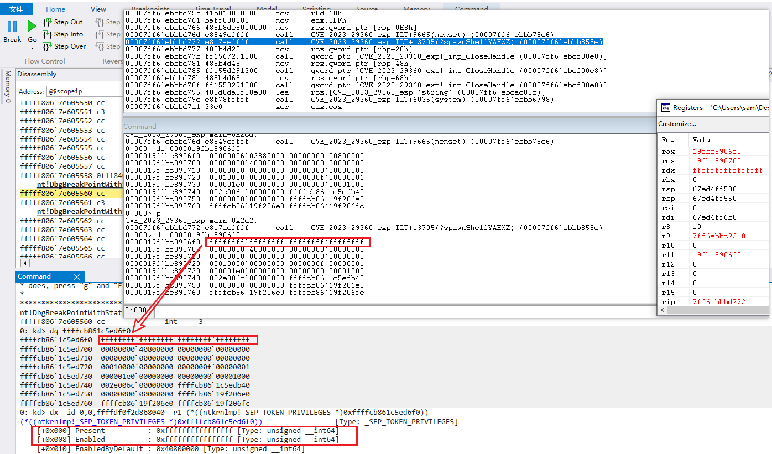Image resolution: width=772 pixels, height=454 pixels.
Task: Expand the Go button dropdown arrow
Action: [x=32, y=49]
